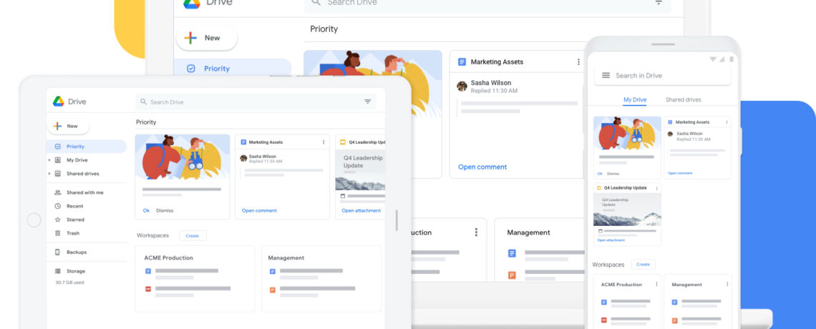Click Open comment link on the tablet
Image resolution: width=816 pixels, height=329 pixels.
pos(259,210)
